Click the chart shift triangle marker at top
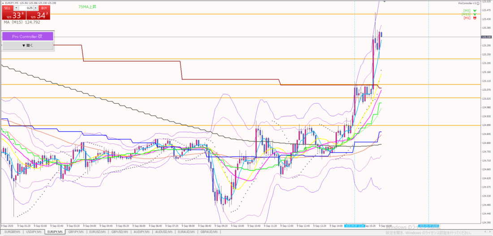 click(x=385, y=1)
